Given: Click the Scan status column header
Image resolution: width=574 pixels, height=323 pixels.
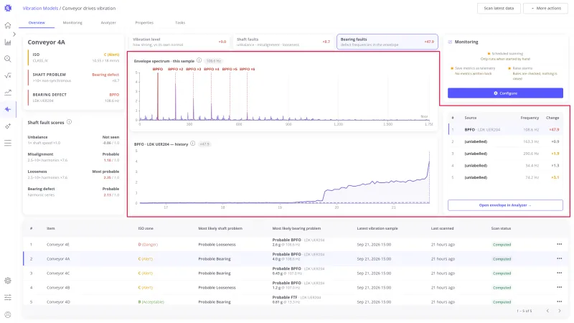Looking at the screenshot, I should pos(501,228).
